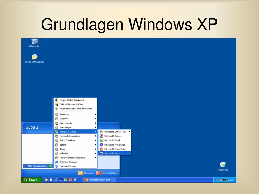Launch PowerPoint from the quick launch bar

71,180
